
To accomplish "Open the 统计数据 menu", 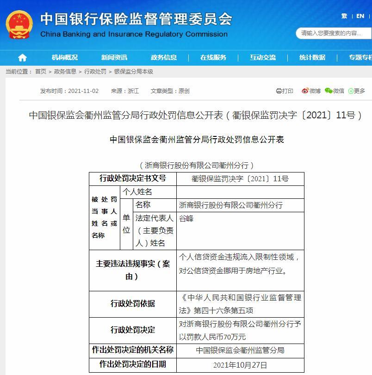I will tap(312, 57).
